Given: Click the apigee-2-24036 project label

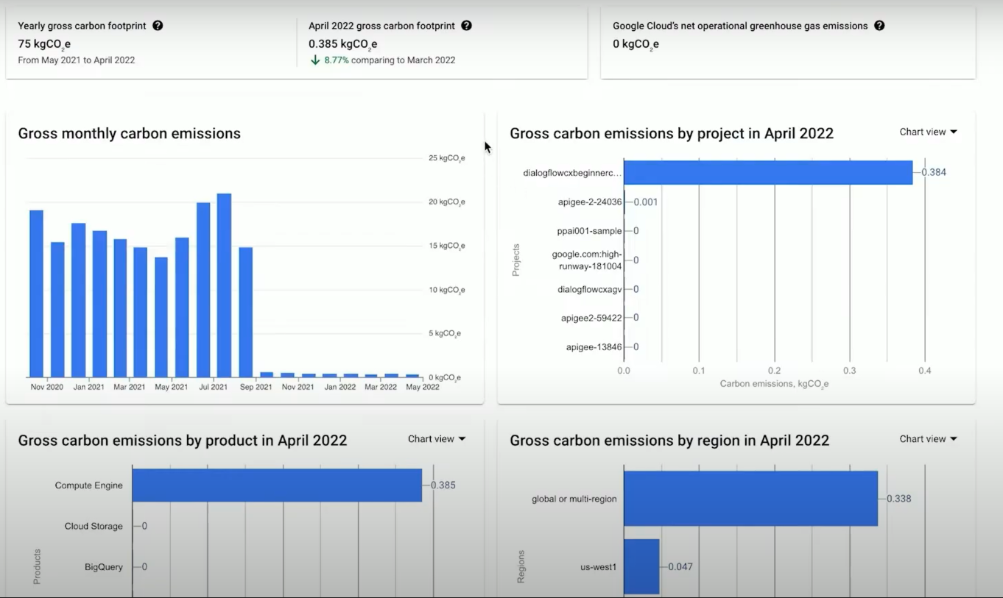Looking at the screenshot, I should tap(590, 202).
